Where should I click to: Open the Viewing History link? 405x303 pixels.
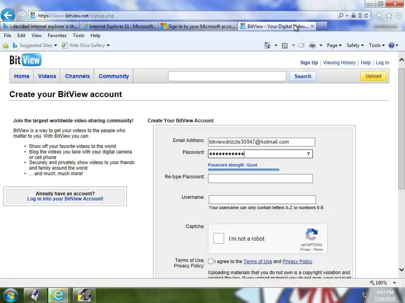(x=339, y=63)
